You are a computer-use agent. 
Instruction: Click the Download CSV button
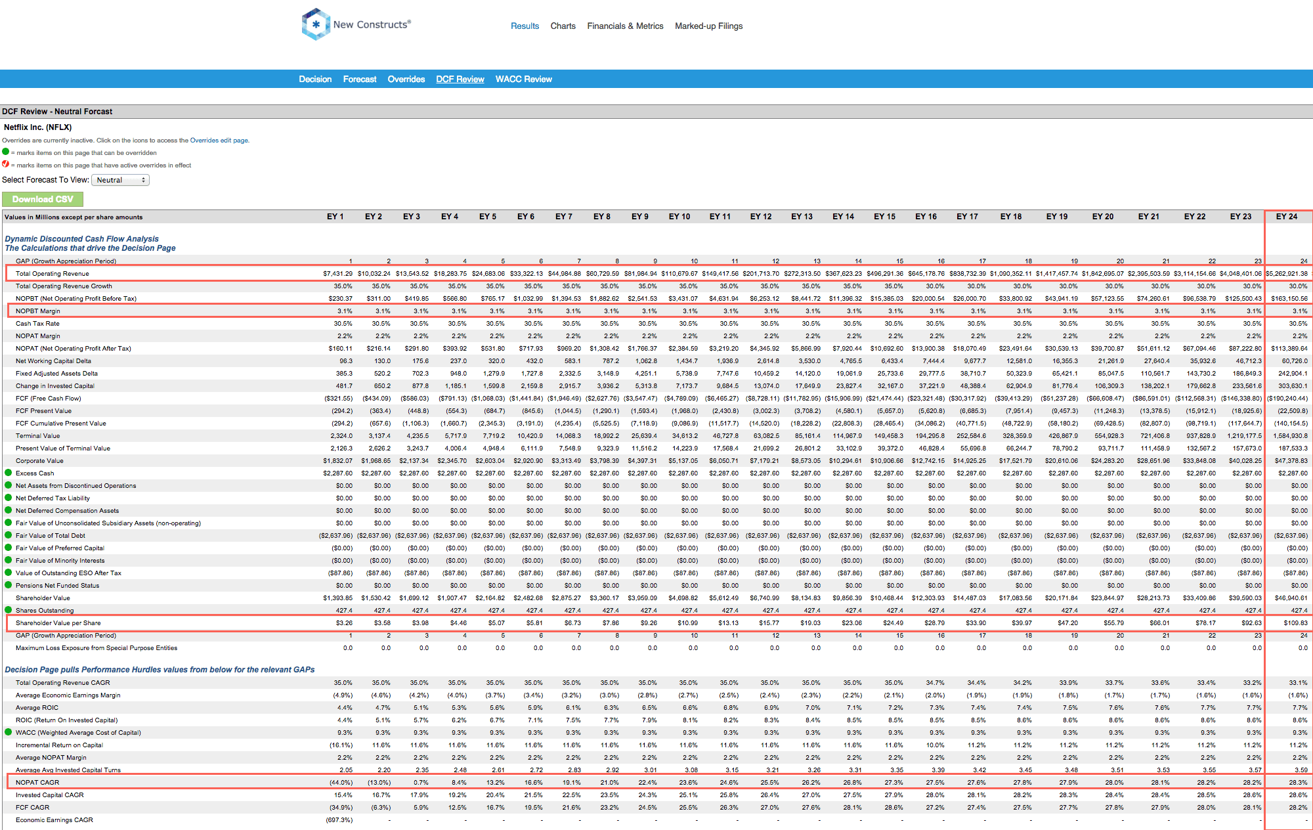43,199
